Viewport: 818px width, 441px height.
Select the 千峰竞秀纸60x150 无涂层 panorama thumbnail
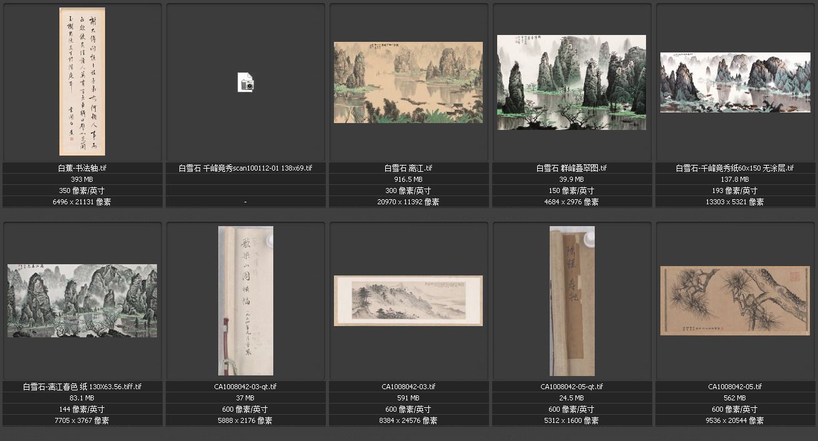[735, 82]
